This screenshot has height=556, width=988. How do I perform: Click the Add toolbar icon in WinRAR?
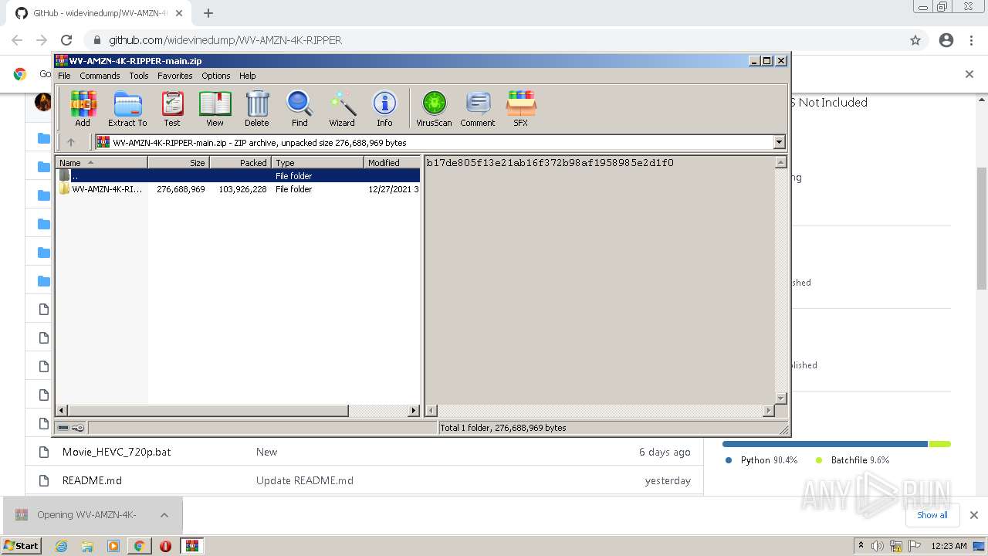83,108
